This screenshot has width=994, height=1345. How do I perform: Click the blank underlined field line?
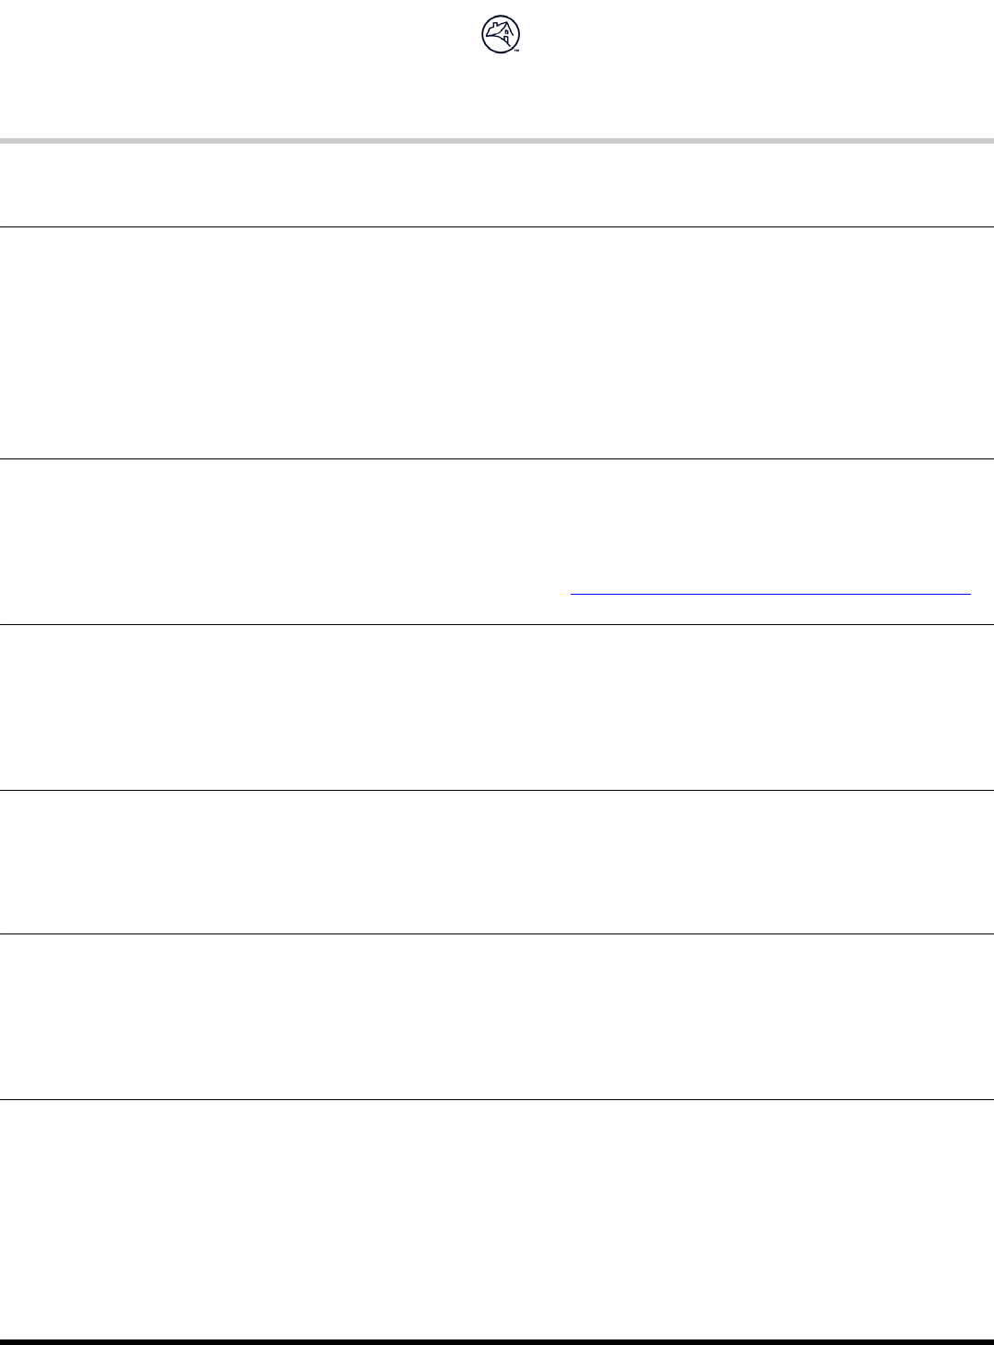coord(770,595)
